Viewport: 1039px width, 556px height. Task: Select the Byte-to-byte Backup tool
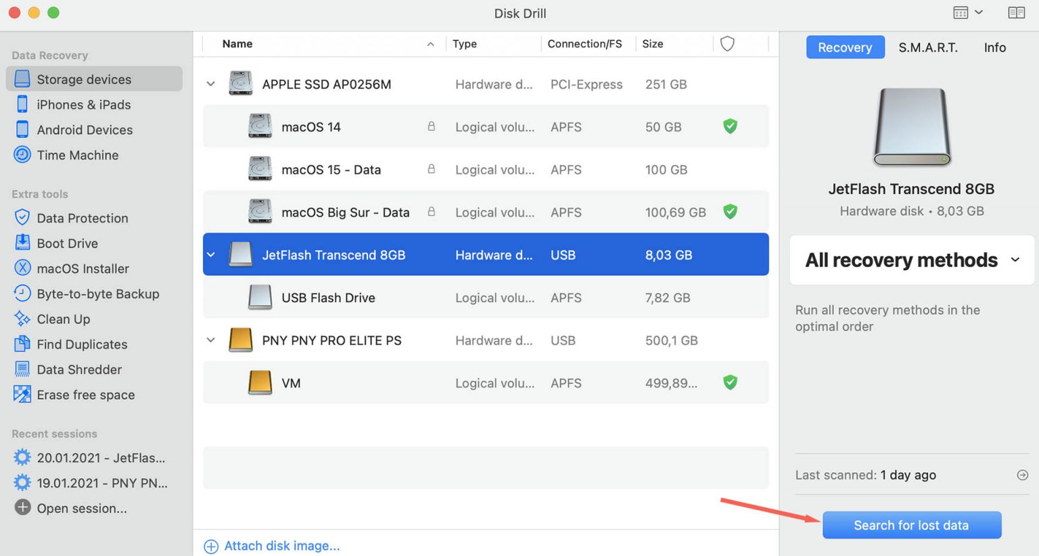[22, 294]
